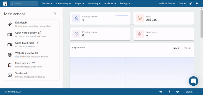Click 'Update your event basic information' text
This screenshot has height=95, width=203.
(33, 26)
